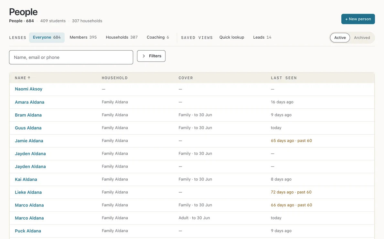Click 'today' in Guus Aldana's row
Screen dimensions: 384x239
(x=276, y=128)
